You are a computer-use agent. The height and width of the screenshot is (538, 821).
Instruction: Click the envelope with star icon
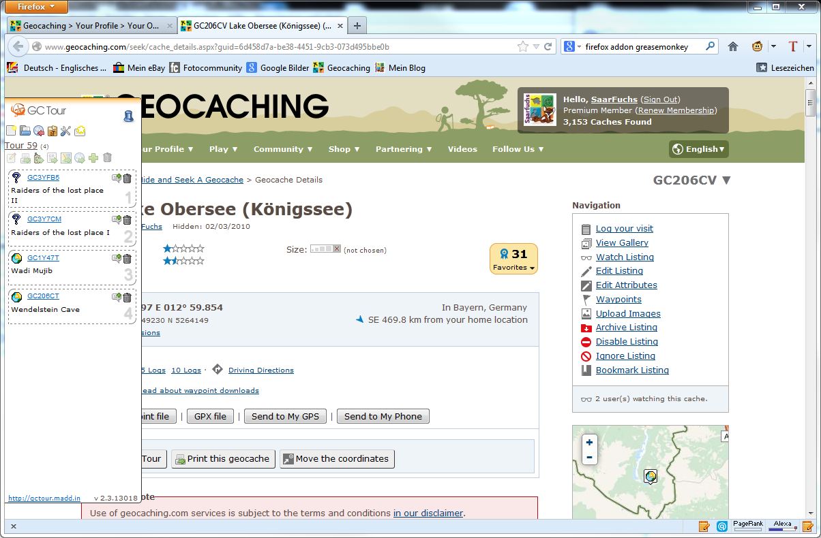click(x=80, y=131)
